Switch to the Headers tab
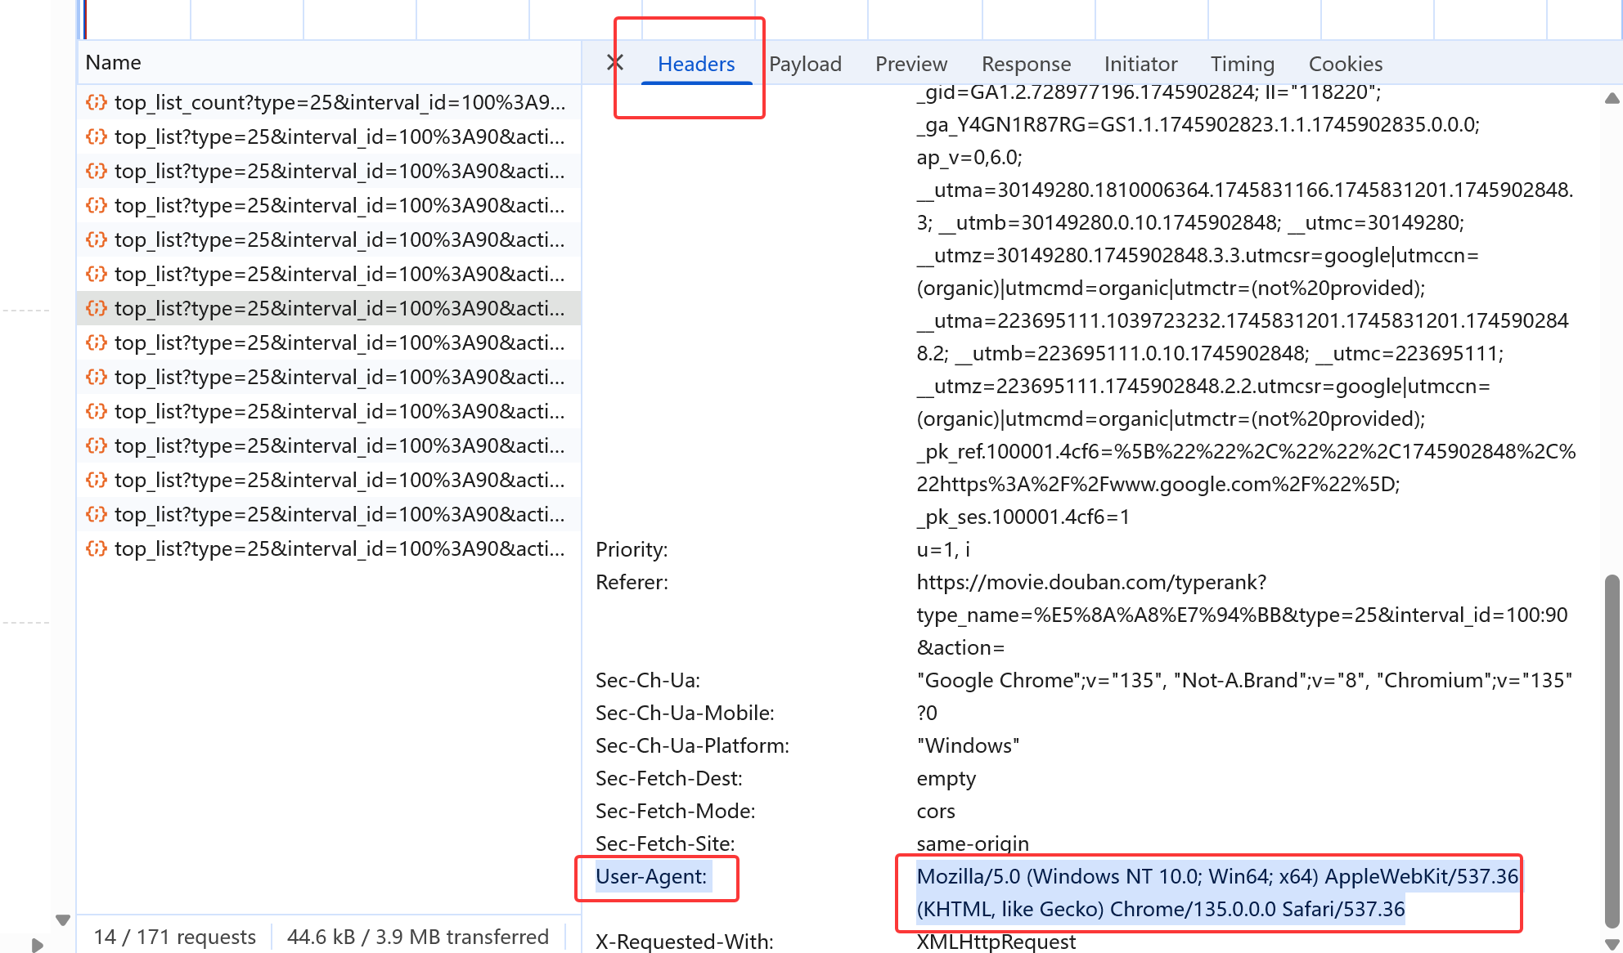The height and width of the screenshot is (953, 1623). pyautogui.click(x=696, y=64)
